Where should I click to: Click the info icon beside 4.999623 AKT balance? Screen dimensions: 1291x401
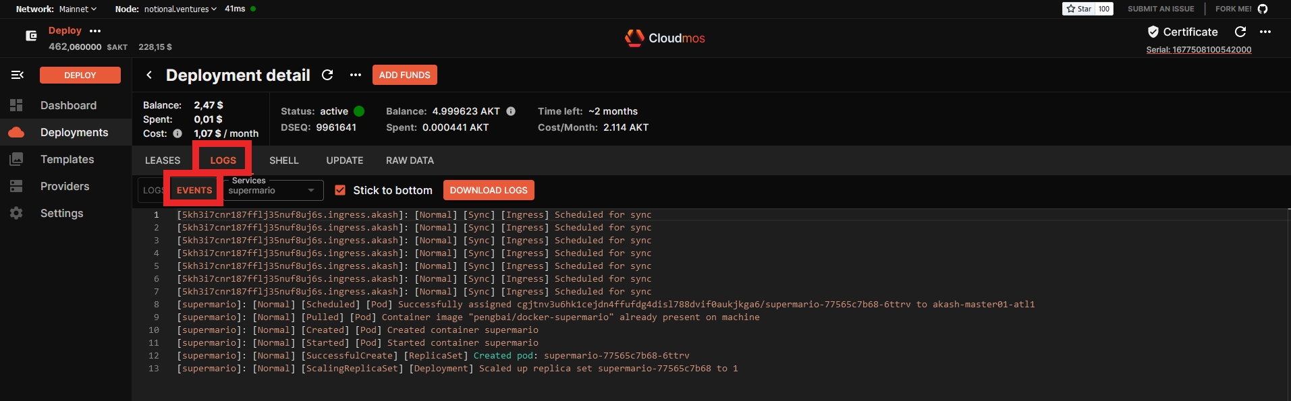[511, 111]
